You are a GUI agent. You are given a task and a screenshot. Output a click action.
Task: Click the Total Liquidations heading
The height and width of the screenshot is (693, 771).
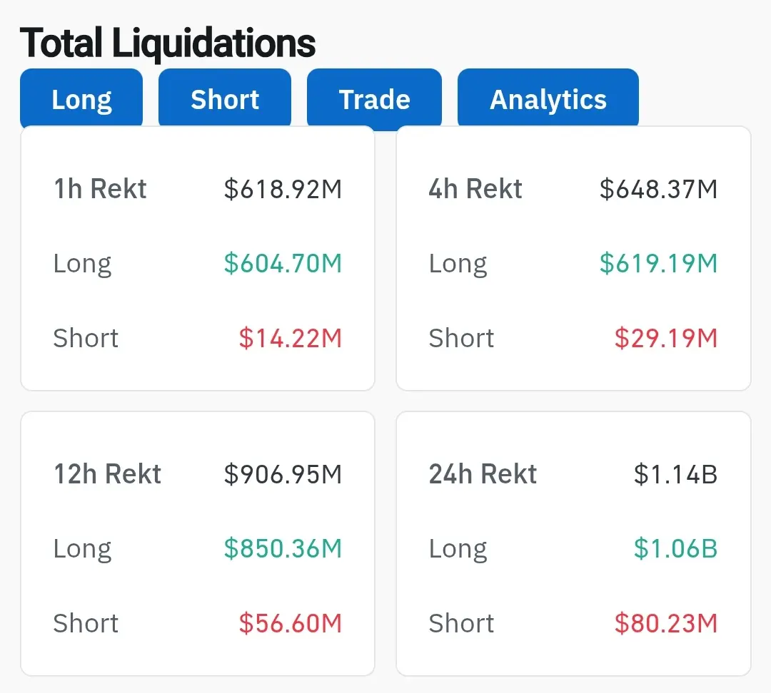168,43
